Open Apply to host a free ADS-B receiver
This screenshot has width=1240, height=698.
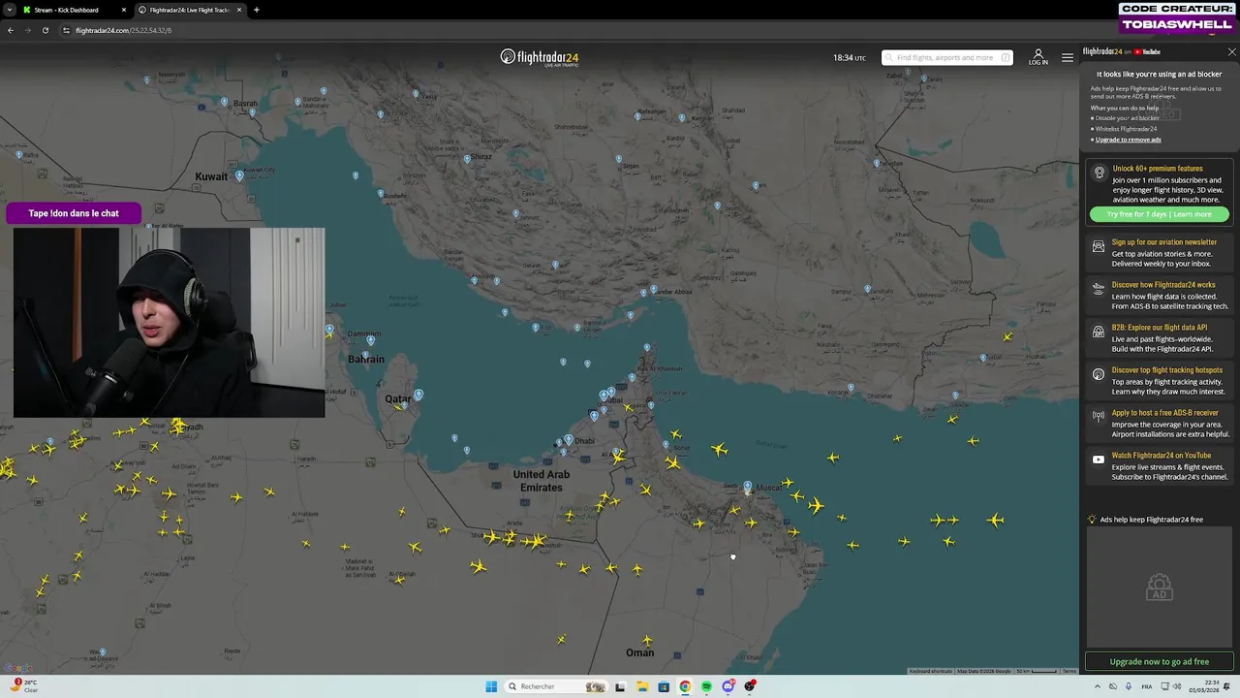[1164, 413]
